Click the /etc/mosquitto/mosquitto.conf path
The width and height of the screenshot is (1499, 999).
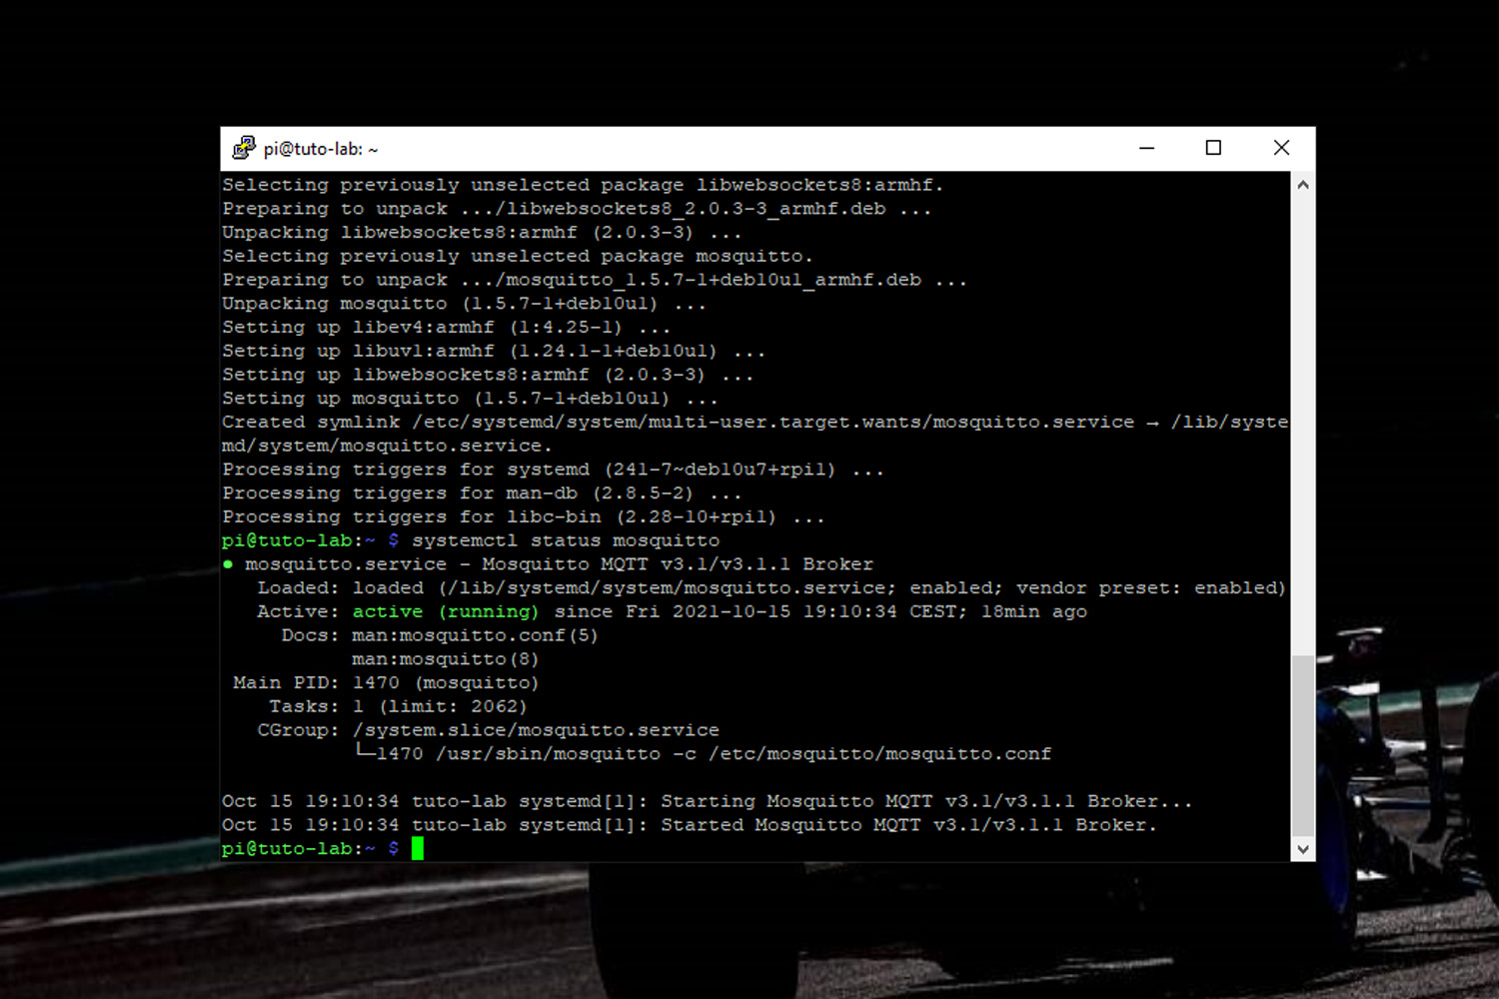point(879,754)
